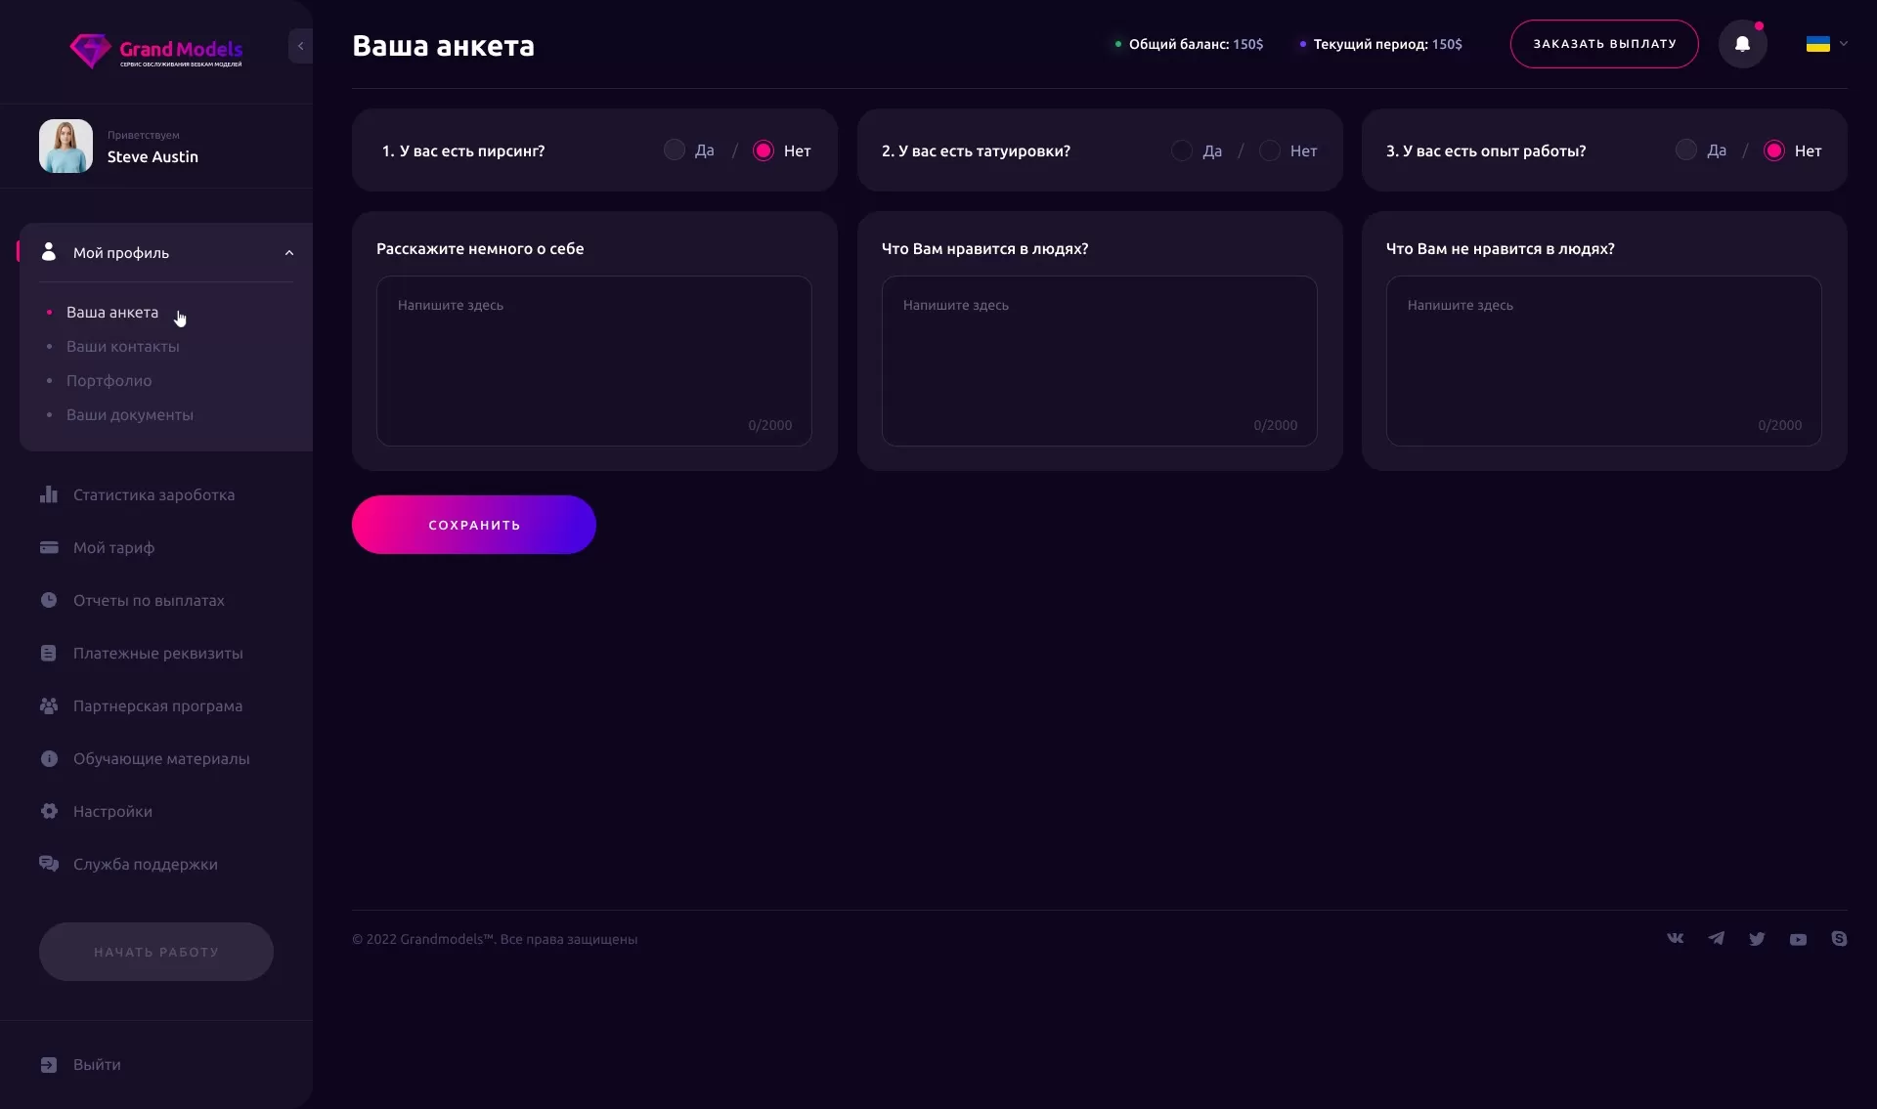
Task: Open the YouTube icon in footer
Action: (x=1798, y=939)
